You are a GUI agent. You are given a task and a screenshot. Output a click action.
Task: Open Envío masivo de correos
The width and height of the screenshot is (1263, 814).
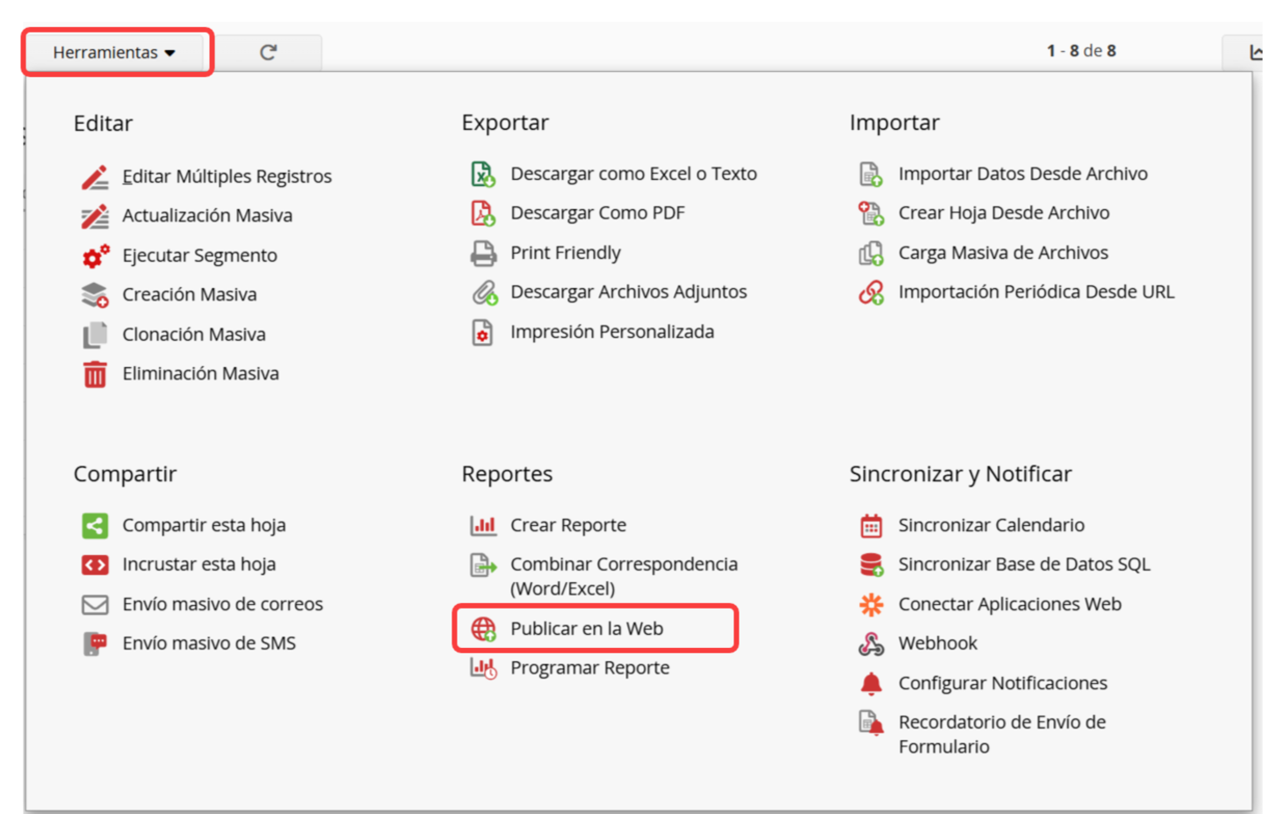[222, 604]
